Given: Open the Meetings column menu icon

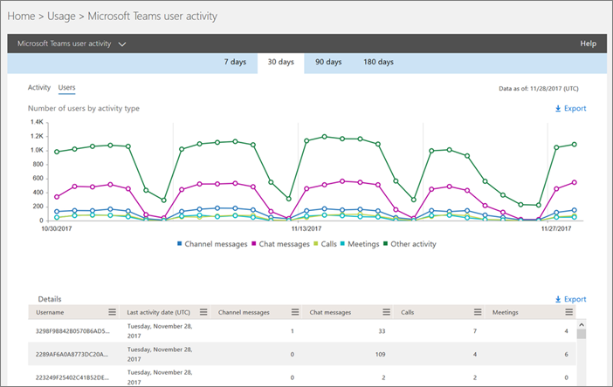Looking at the screenshot, I should click(568, 312).
